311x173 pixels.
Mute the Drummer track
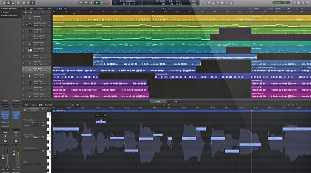35,19
